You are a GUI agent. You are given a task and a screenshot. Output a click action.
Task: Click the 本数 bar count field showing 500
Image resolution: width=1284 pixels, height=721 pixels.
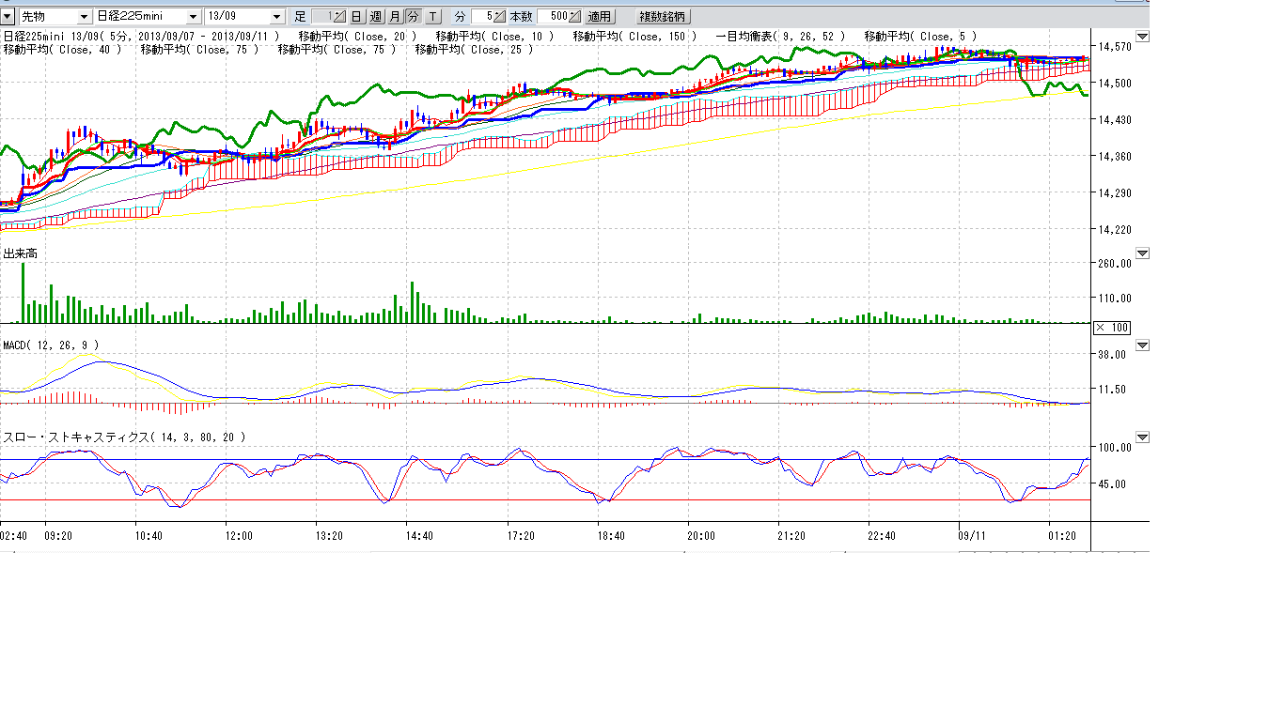[x=553, y=17]
